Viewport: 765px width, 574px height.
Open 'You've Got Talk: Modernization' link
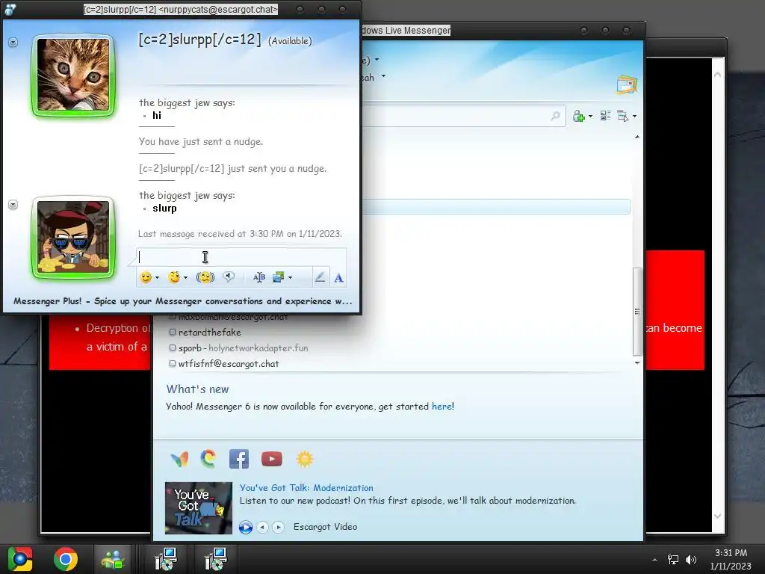click(306, 487)
